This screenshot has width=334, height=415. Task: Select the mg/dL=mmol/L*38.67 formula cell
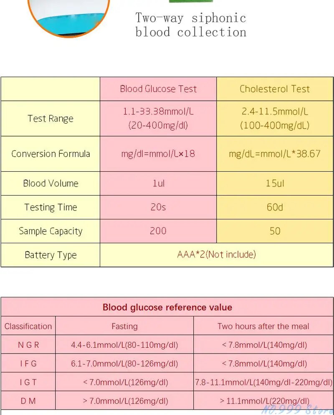pos(275,154)
